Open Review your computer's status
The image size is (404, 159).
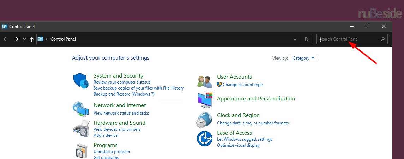click(122, 82)
